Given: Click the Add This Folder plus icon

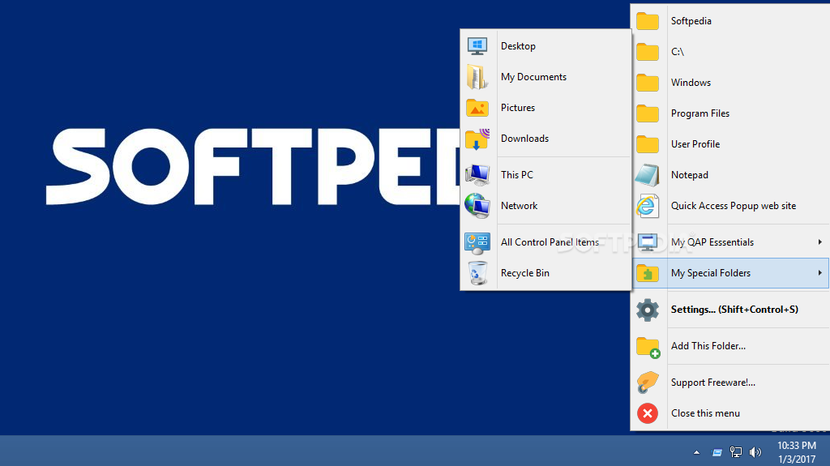Looking at the screenshot, I should click(648, 348).
